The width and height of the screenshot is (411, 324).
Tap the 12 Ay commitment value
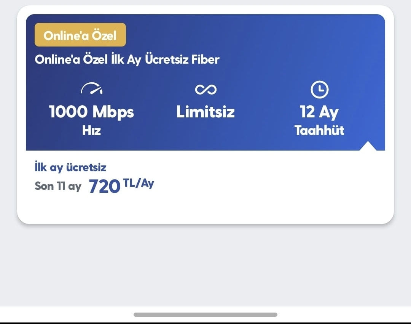[x=319, y=112]
